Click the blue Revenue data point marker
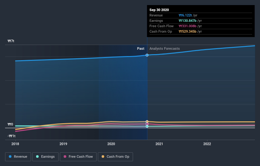This screenshot has width=260, height=166. click(x=147, y=55)
